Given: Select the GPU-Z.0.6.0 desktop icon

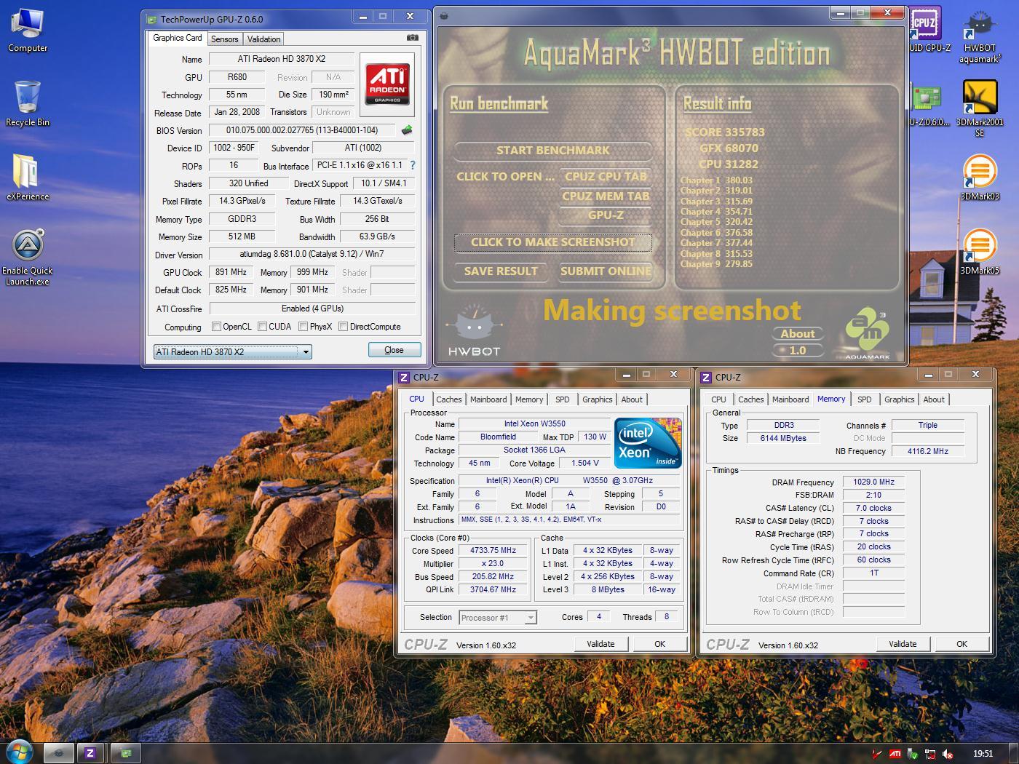Looking at the screenshot, I should pyautogui.click(x=929, y=106).
